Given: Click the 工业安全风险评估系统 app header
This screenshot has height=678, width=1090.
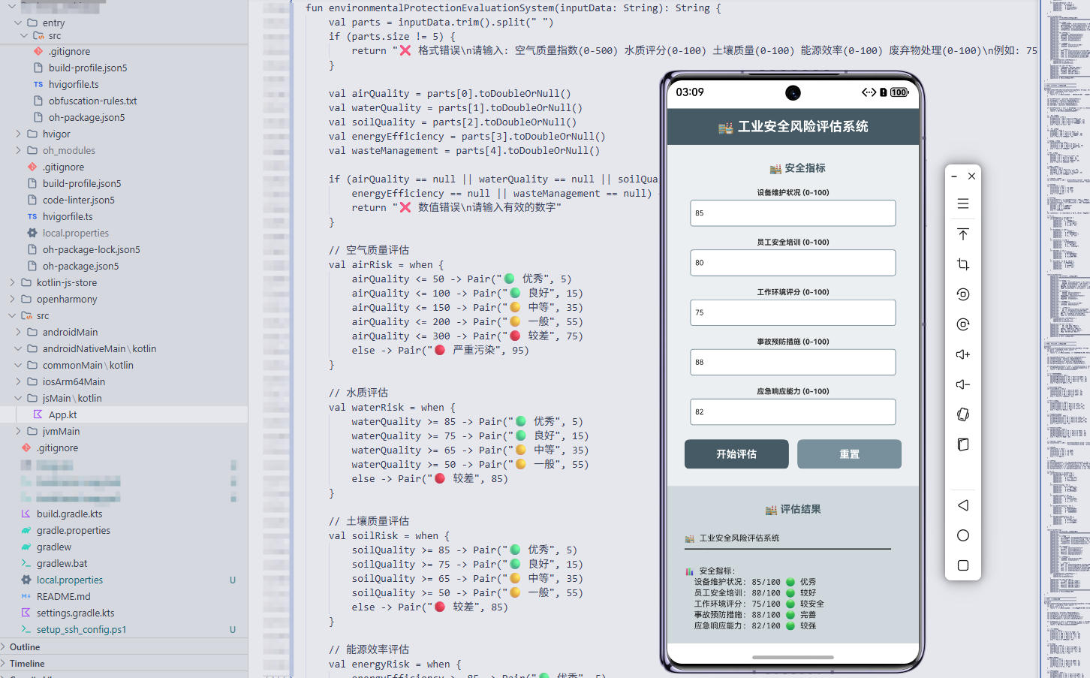Looking at the screenshot, I should tap(793, 127).
